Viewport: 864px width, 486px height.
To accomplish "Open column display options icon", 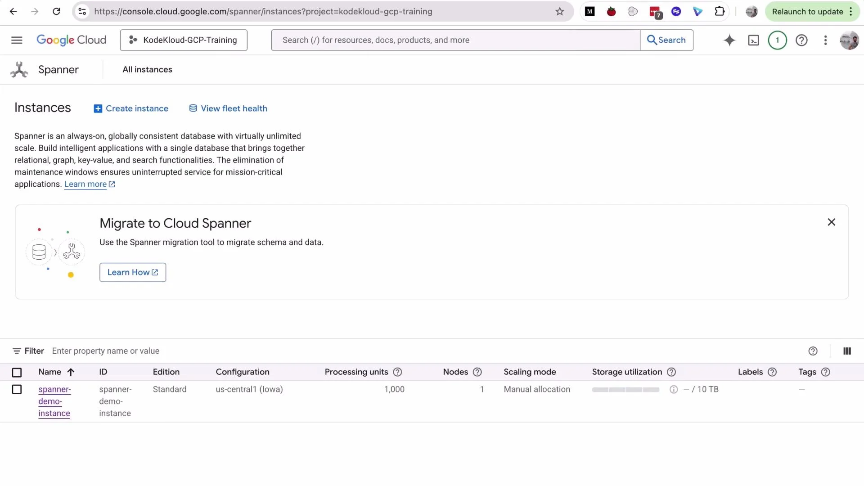I will (x=847, y=351).
